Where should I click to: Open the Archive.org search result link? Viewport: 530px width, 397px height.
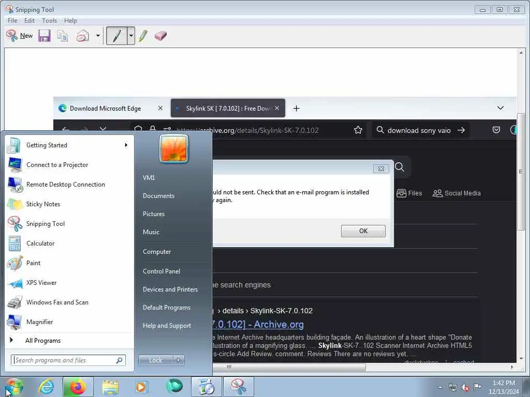pyautogui.click(x=258, y=324)
